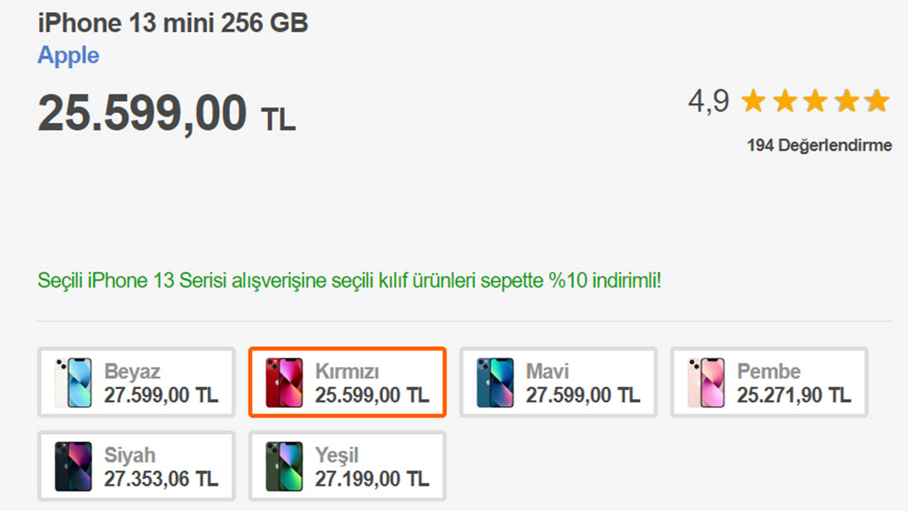908x511 pixels.
Task: Click the pink iPhone thumbnail image
Action: 706,383
